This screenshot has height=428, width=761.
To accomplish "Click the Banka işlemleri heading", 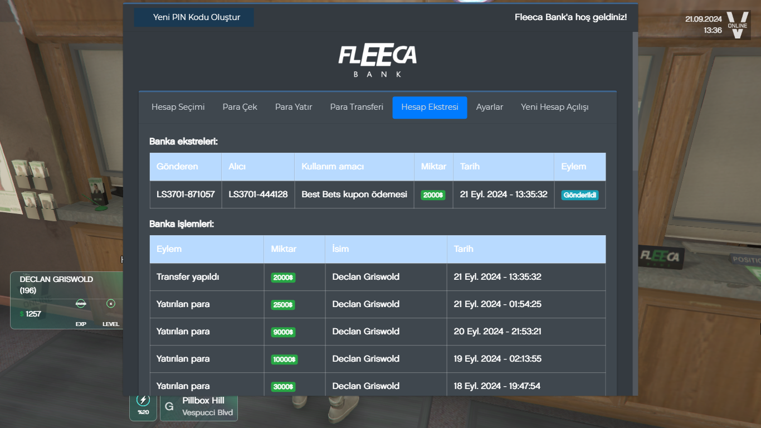I will (182, 224).
